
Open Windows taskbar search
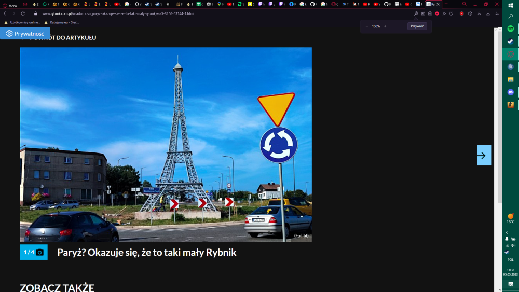[x=510, y=16]
